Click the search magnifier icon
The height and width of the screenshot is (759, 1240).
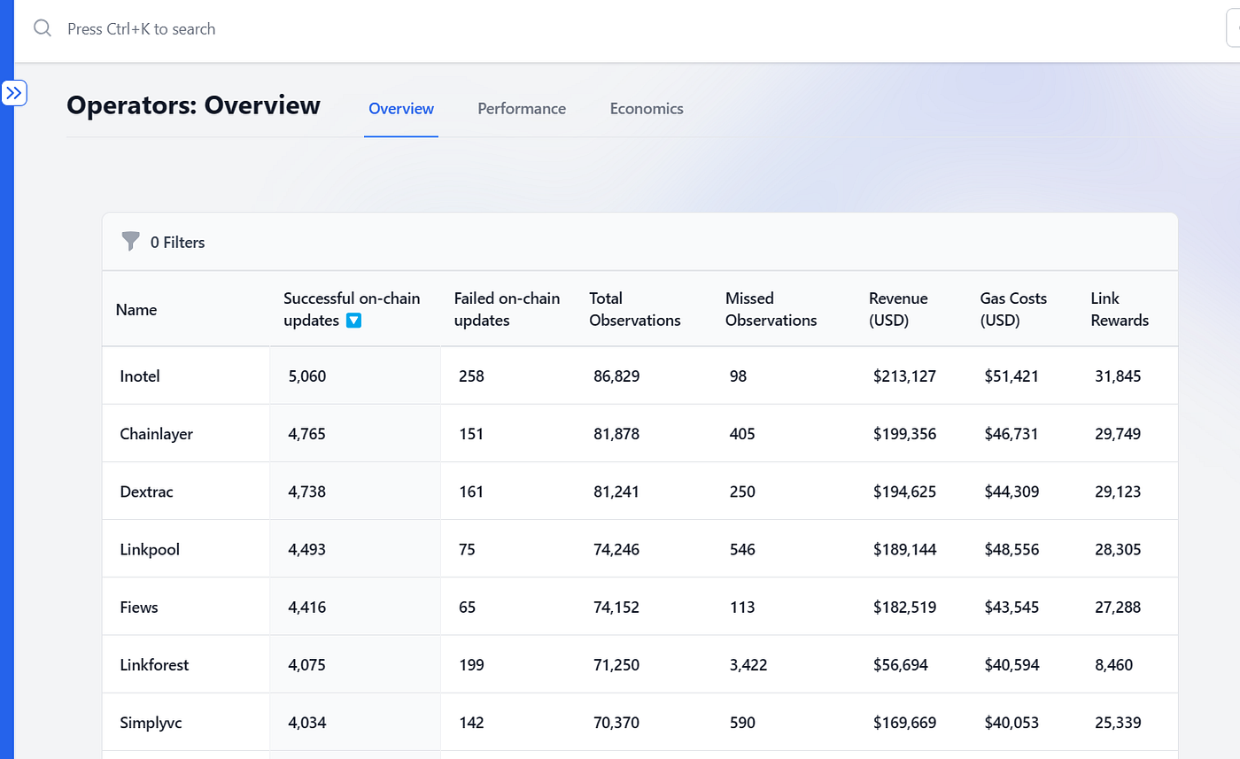43,28
